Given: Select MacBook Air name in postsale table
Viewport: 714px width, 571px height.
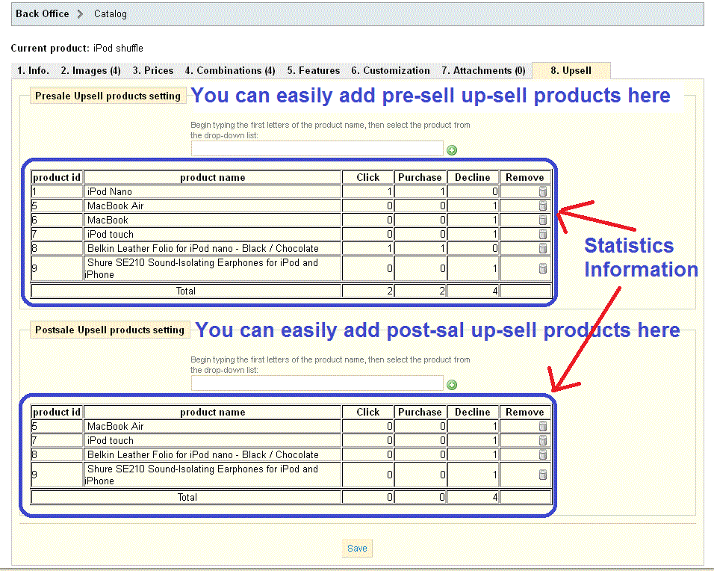Looking at the screenshot, I should tap(115, 426).
